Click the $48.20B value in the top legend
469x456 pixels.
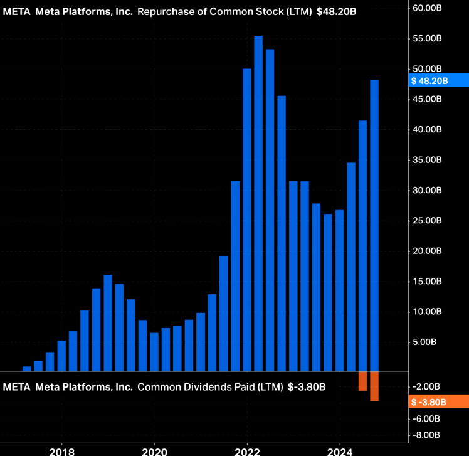point(337,12)
